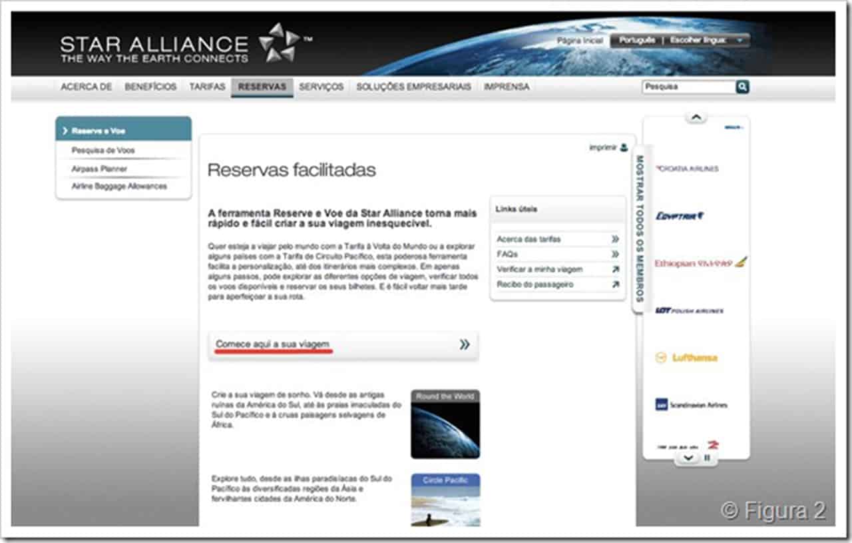Go to Página Inicial
The image size is (852, 543).
(580, 41)
